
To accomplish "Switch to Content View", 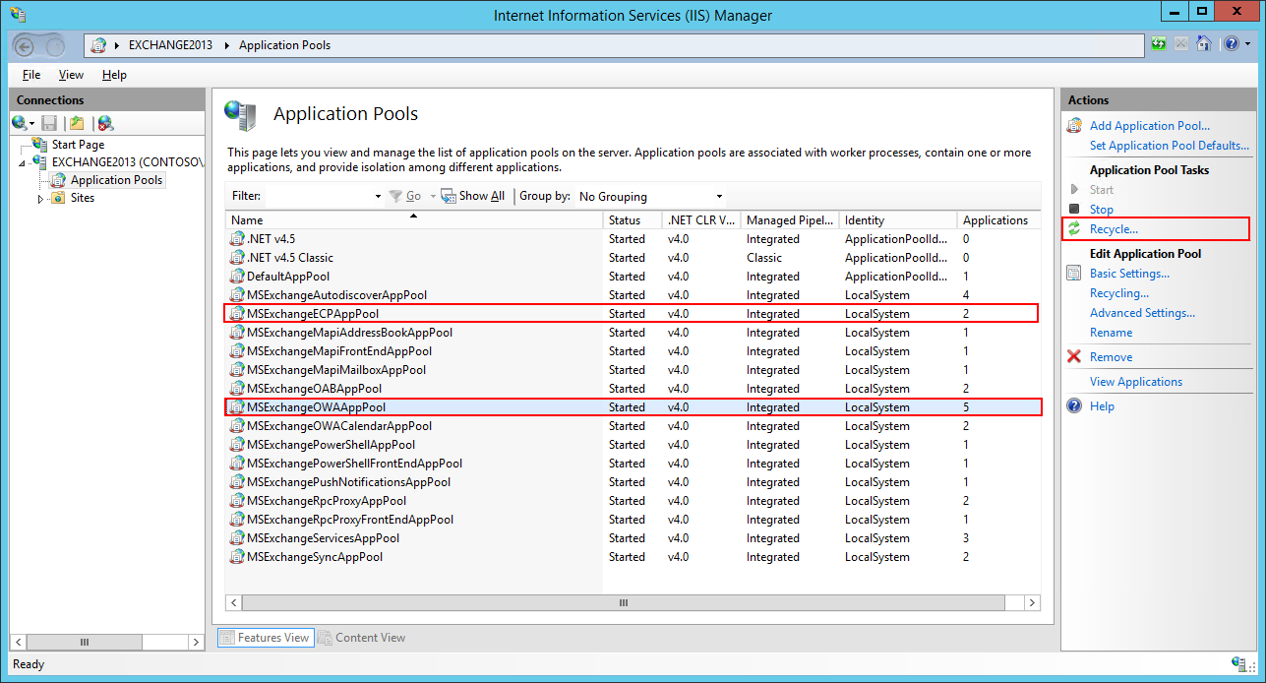I will pos(369,637).
